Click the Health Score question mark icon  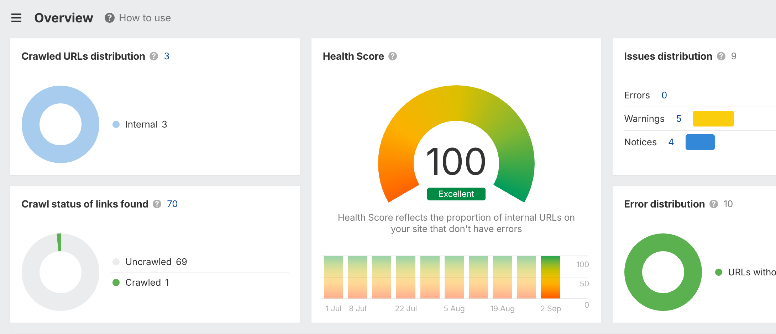click(x=393, y=56)
